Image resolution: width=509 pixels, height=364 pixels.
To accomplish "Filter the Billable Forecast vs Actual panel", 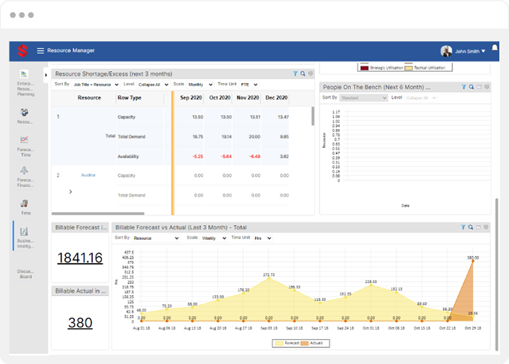I will (x=463, y=227).
